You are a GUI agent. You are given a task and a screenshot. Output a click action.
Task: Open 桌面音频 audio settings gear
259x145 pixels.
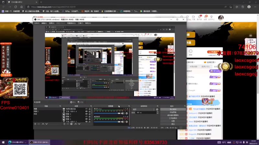pyautogui.click(x=127, y=122)
